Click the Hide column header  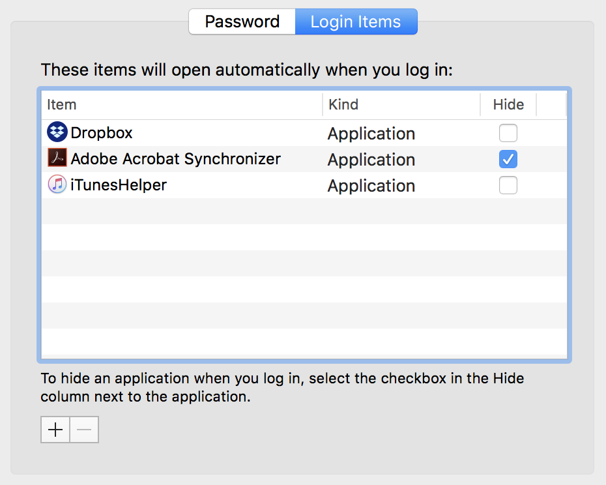click(508, 104)
